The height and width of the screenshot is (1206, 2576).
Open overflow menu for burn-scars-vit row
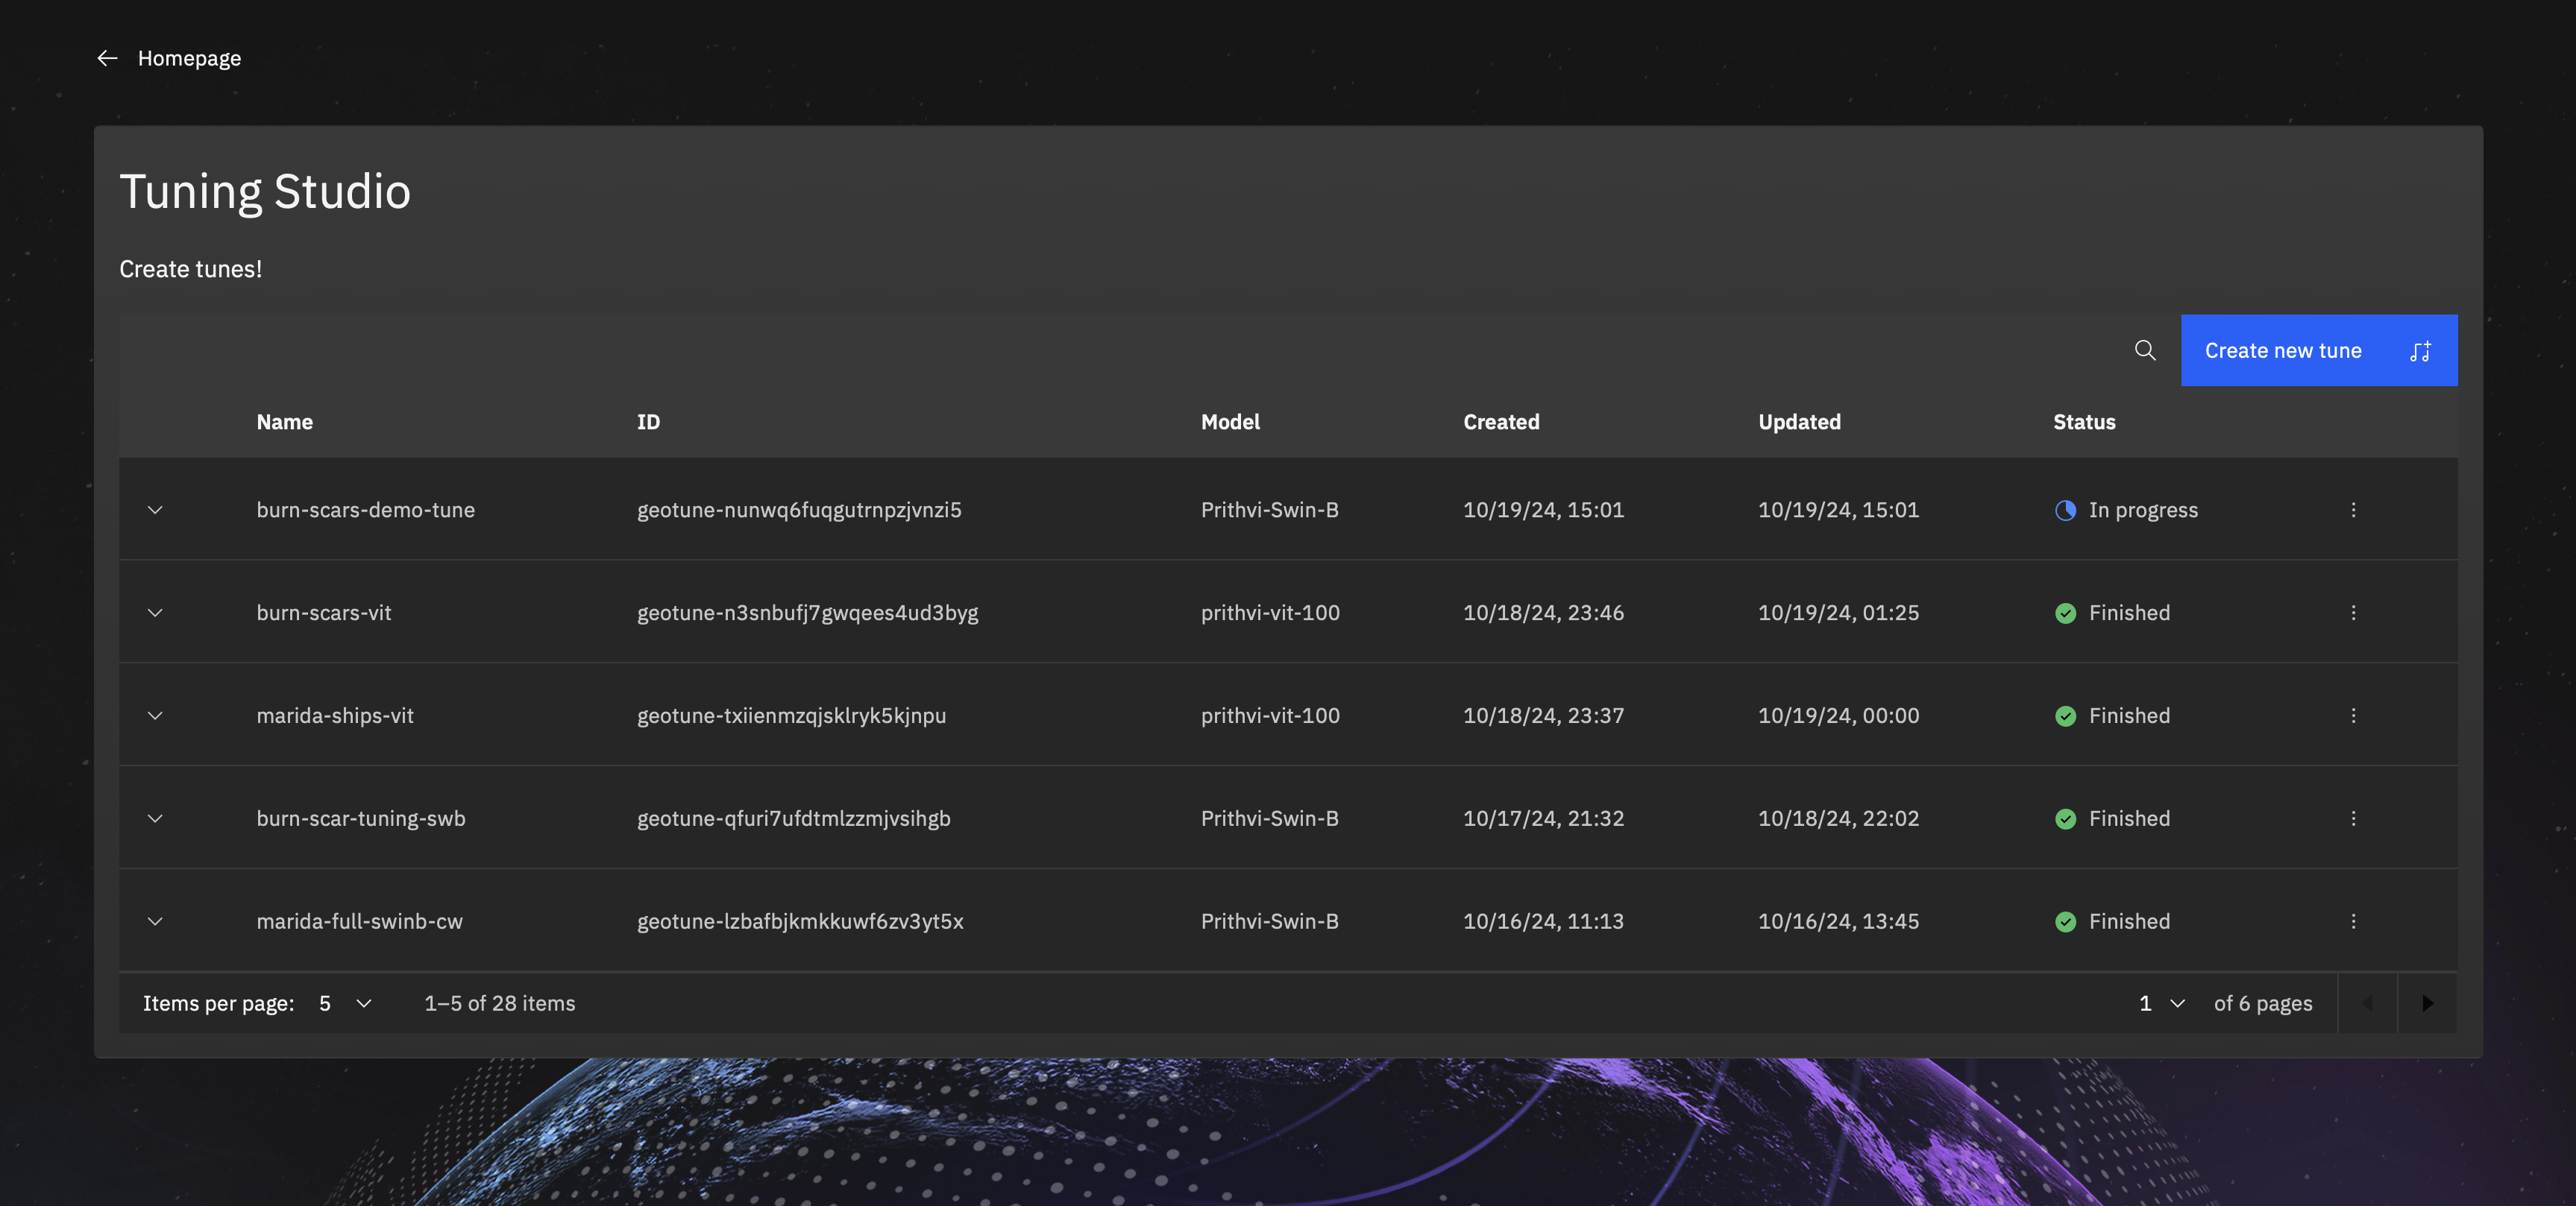2353,613
